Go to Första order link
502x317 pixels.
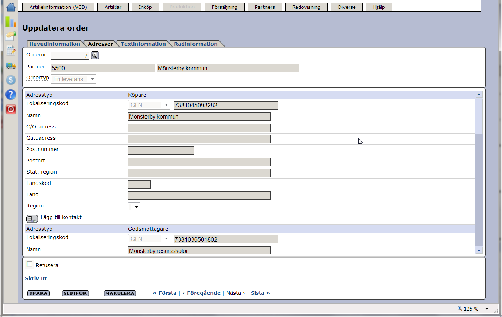pyautogui.click(x=164, y=293)
